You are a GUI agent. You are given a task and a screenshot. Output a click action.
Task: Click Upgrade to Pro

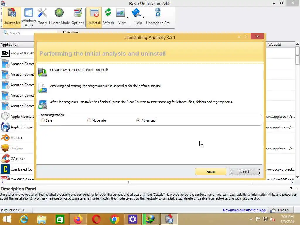click(158, 17)
